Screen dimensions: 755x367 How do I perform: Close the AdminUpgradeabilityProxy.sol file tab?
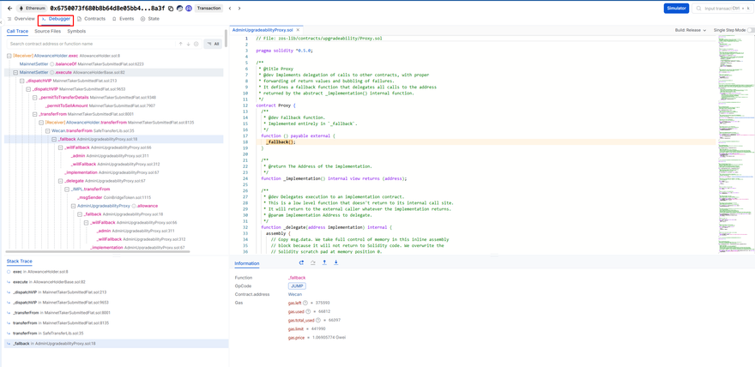[x=298, y=30]
